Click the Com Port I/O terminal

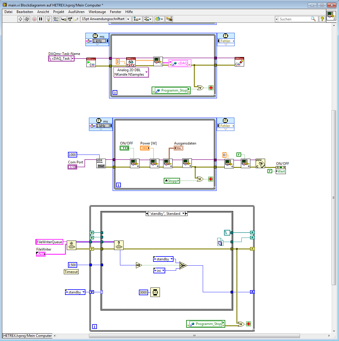pyautogui.click(x=72, y=167)
